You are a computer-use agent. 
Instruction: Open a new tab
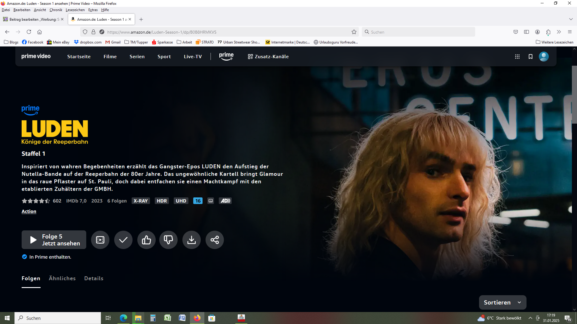[141, 19]
